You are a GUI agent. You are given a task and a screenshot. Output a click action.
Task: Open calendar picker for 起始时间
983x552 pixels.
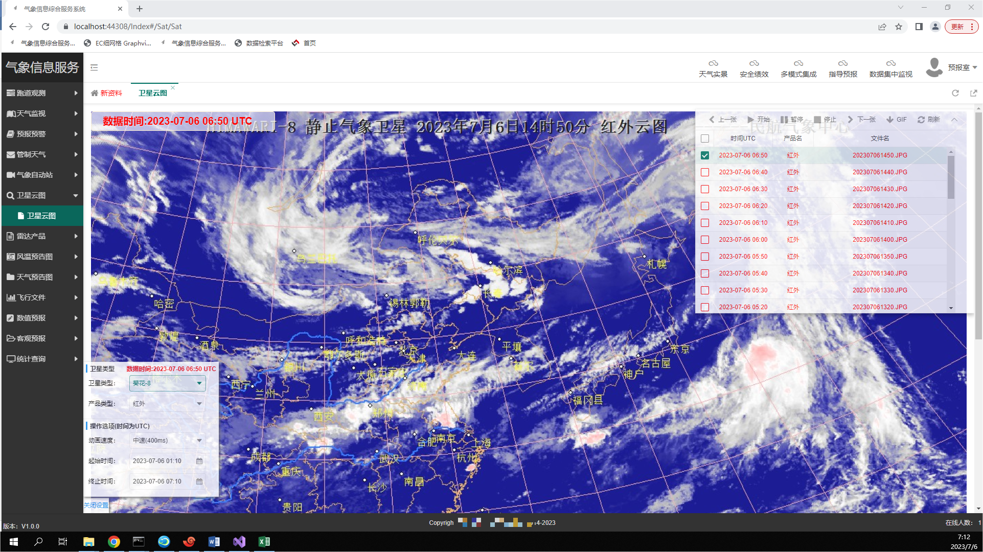coord(199,461)
